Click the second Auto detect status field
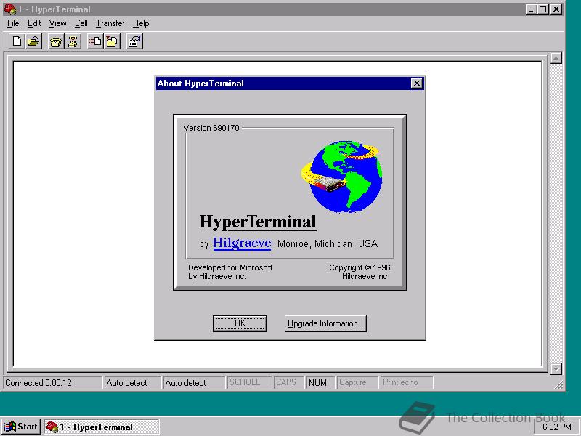Viewport: 581px width, 436px height. pos(194,383)
